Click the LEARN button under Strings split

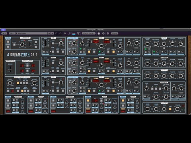(x=27, y=71)
